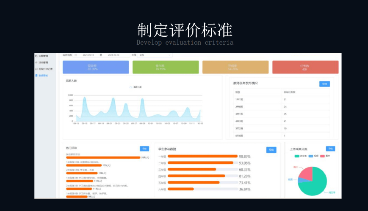The height and width of the screenshot is (211, 368).
Task: Open the end date picker 2021-10-13
Action: click(x=113, y=55)
